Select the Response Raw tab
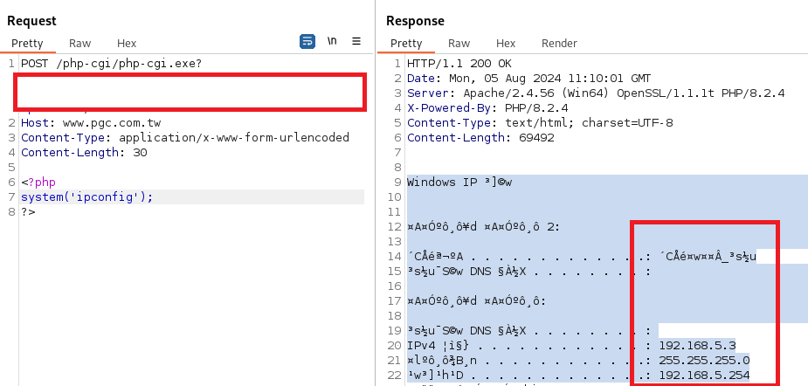Viewport: 808px width, 386px height. [x=459, y=44]
